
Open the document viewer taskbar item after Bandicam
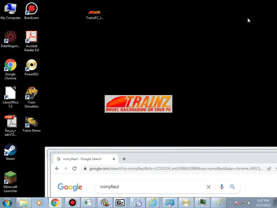click(x=88, y=203)
